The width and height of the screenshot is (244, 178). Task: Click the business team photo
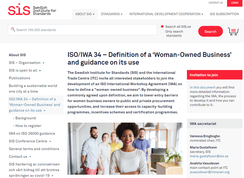pos(125,148)
